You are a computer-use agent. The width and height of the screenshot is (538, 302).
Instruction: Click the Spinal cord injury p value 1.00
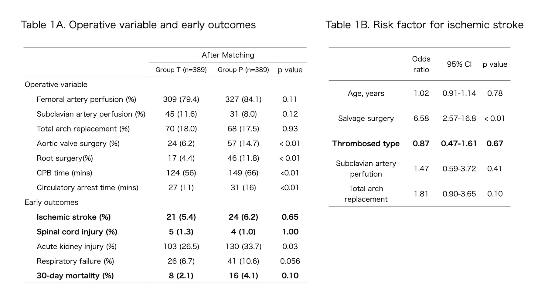(x=290, y=232)
